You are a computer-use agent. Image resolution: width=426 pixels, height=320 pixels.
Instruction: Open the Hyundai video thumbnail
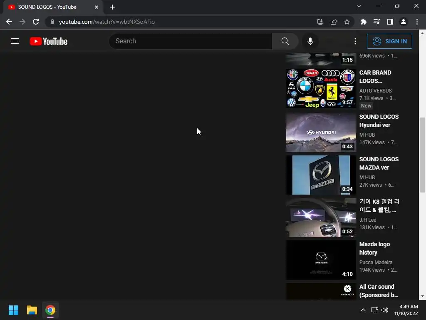tap(321, 132)
